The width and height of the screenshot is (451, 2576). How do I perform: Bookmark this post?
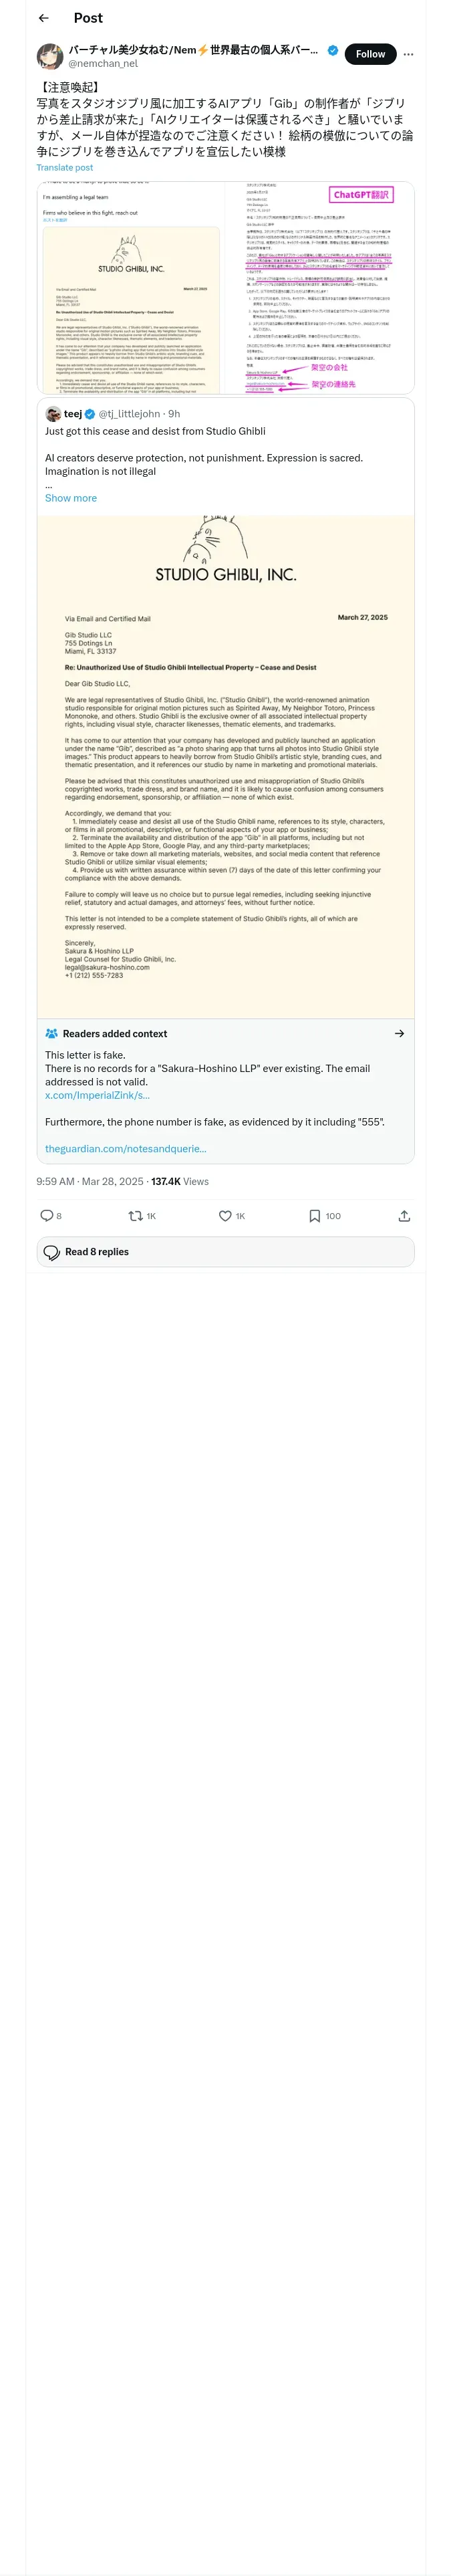314,1216
